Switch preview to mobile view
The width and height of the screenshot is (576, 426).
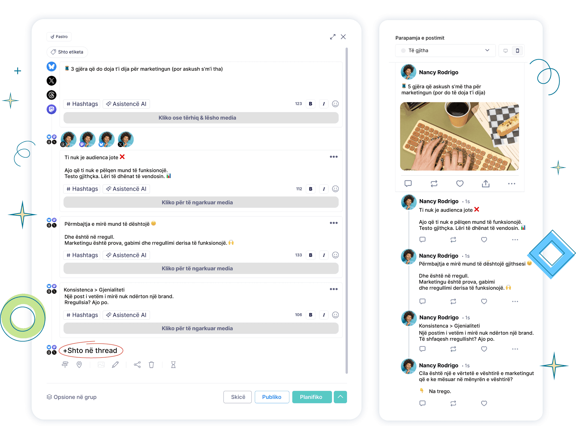[x=518, y=51]
